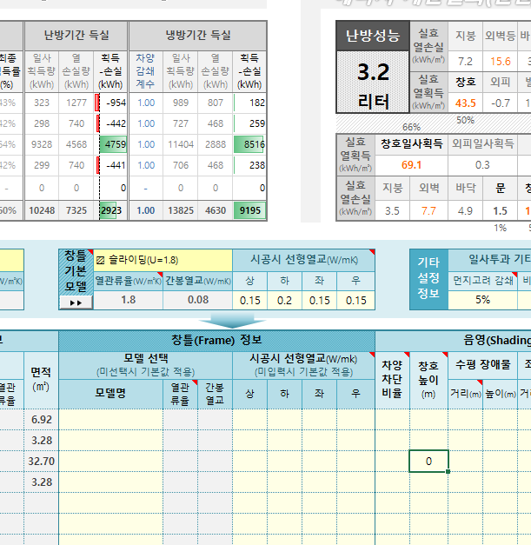Viewport: 531px width, 545px height.
Task: Click the active cell containing 0 under 창호 높이
Action: (x=428, y=462)
